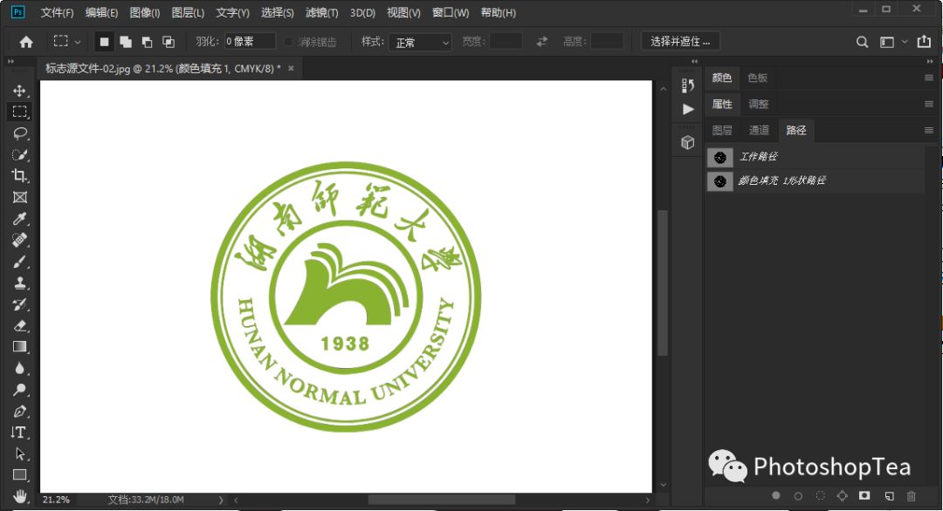Screen dimensions: 943x511
Task: Select the Spot Healing Brush tool
Action: (x=19, y=240)
